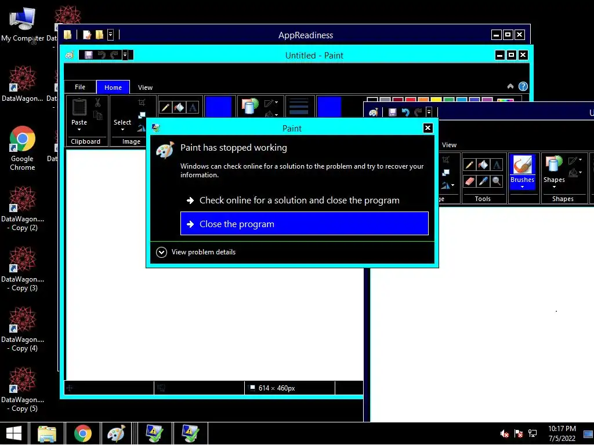Collapse the ribbon with the chevron

[510, 86]
